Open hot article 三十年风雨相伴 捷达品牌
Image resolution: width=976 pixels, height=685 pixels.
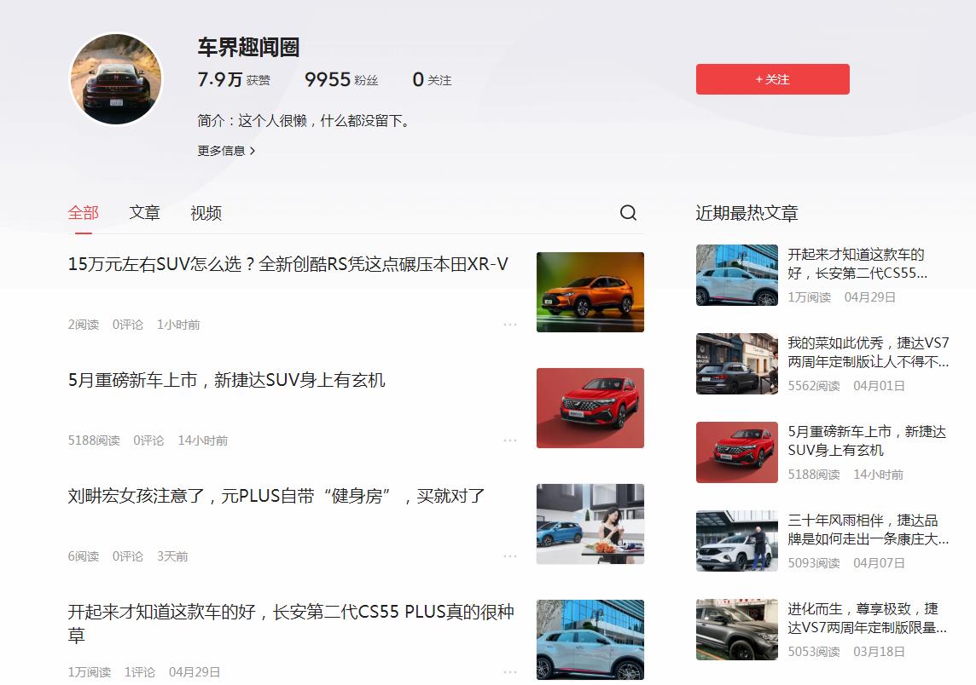pos(869,529)
